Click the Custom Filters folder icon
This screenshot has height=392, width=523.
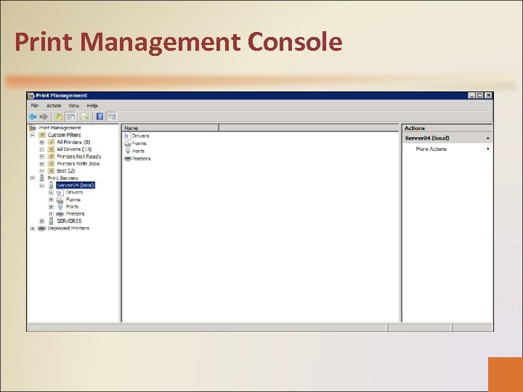coord(41,135)
